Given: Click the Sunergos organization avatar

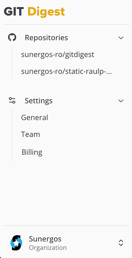Looking at the screenshot, I should pos(16,243).
